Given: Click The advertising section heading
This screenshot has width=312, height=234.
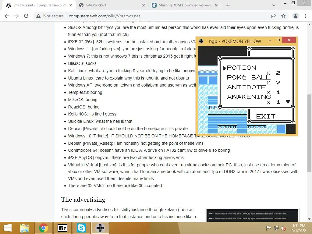Looking at the screenshot, I should pos(83,199).
